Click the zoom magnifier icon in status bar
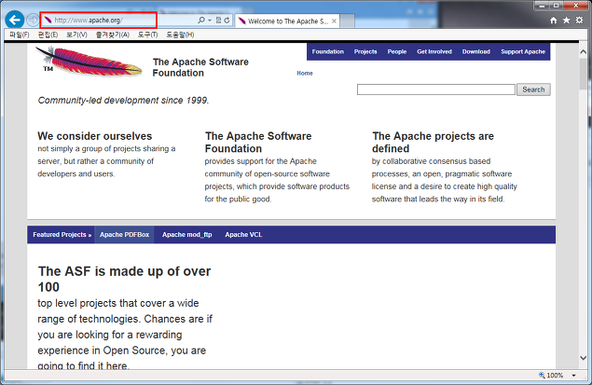 coord(542,375)
